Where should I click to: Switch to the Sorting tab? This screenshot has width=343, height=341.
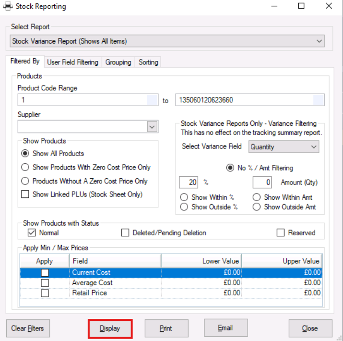click(148, 62)
